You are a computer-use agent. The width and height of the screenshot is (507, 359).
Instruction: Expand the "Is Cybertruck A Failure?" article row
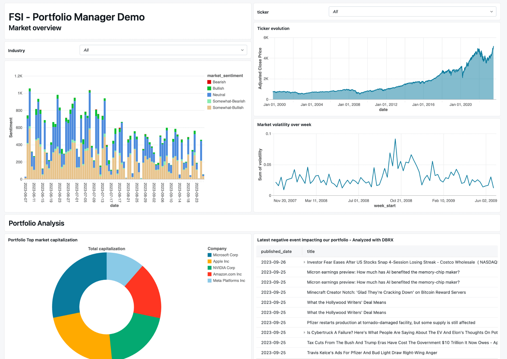coord(304,332)
